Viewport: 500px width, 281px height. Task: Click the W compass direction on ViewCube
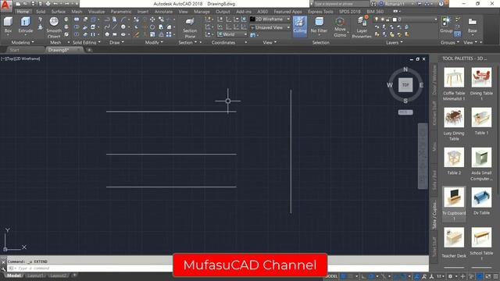tap(389, 85)
